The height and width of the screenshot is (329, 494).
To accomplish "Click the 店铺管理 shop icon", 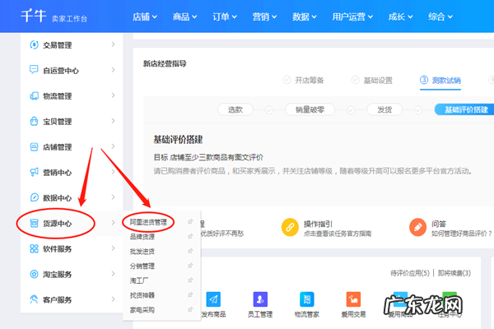I will (34, 146).
